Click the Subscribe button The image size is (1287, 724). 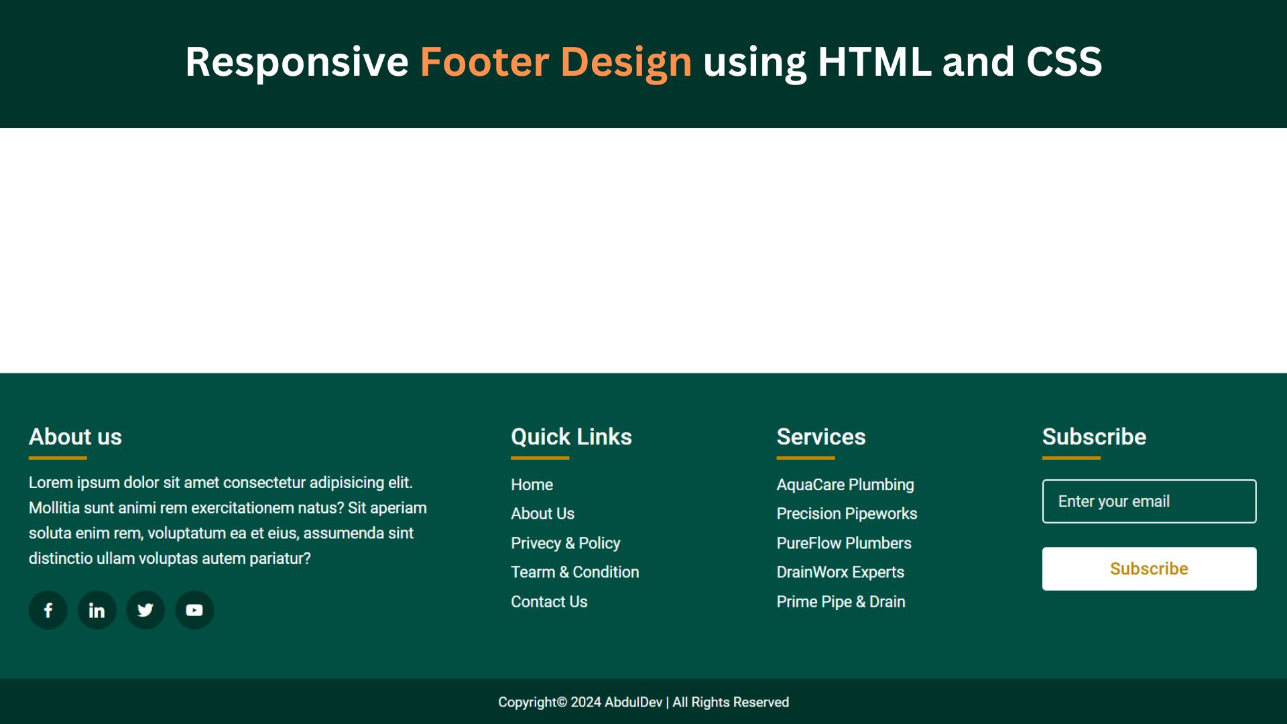1148,568
